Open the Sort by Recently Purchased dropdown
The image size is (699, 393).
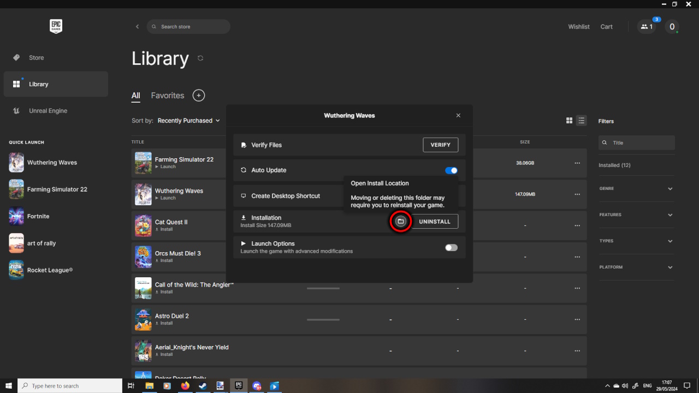188,121
